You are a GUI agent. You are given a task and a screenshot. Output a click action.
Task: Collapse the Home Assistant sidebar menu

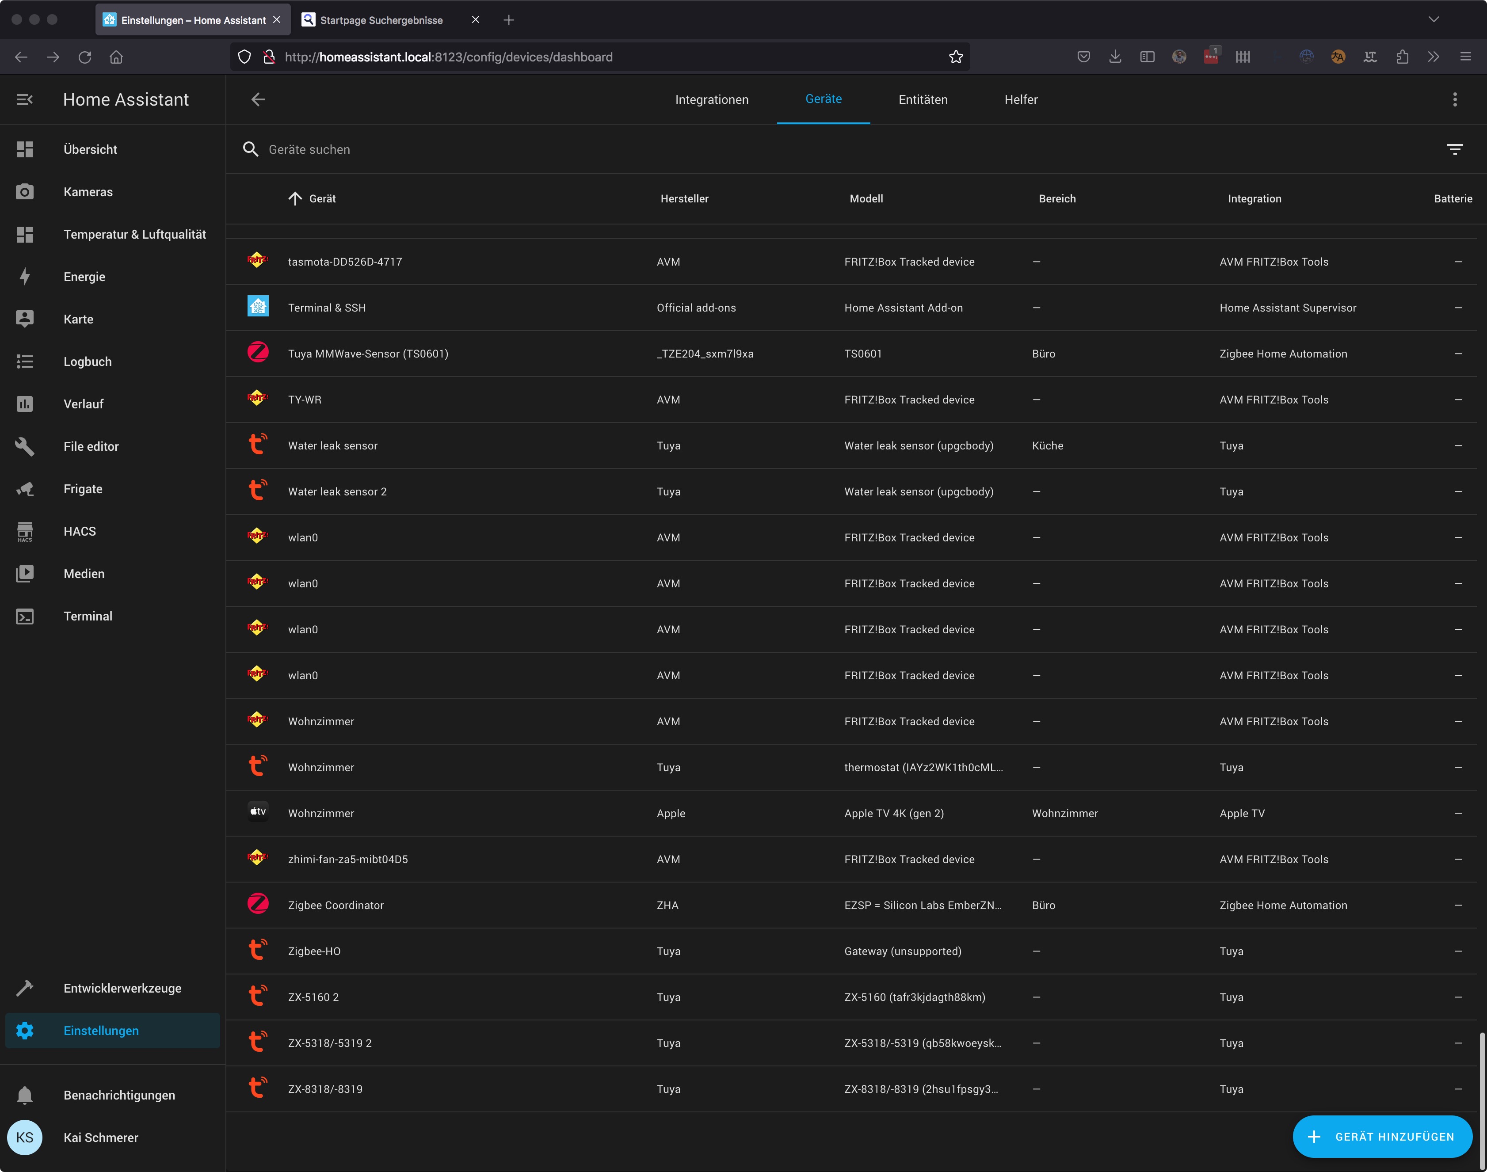tap(25, 99)
